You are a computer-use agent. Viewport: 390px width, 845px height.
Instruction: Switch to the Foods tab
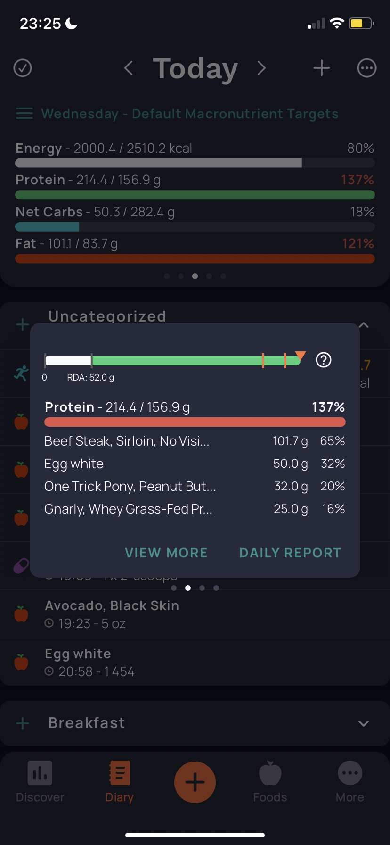270,782
